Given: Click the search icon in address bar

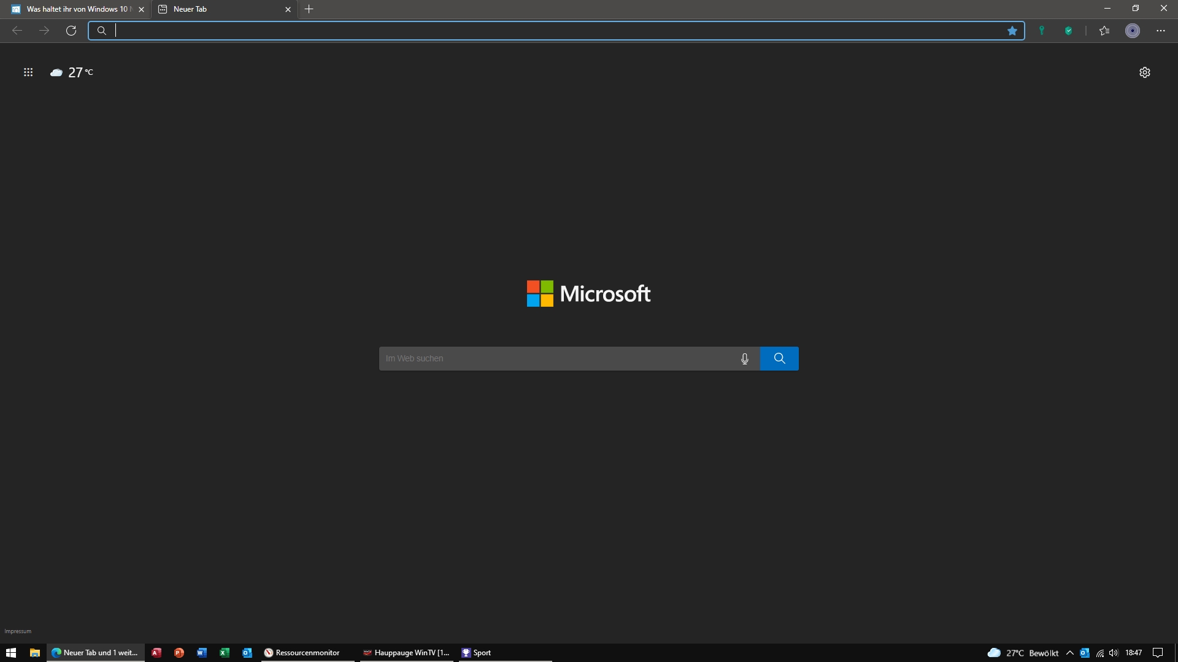Looking at the screenshot, I should point(102,31).
